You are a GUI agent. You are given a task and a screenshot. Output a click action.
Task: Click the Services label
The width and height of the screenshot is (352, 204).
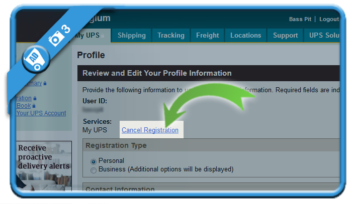(x=97, y=121)
